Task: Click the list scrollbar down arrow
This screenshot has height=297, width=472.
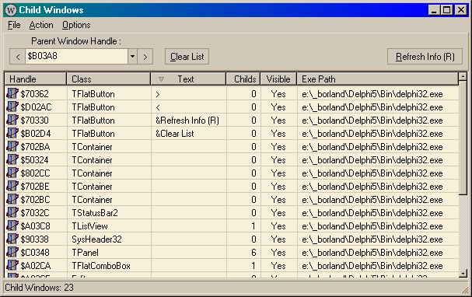Action: (x=463, y=274)
